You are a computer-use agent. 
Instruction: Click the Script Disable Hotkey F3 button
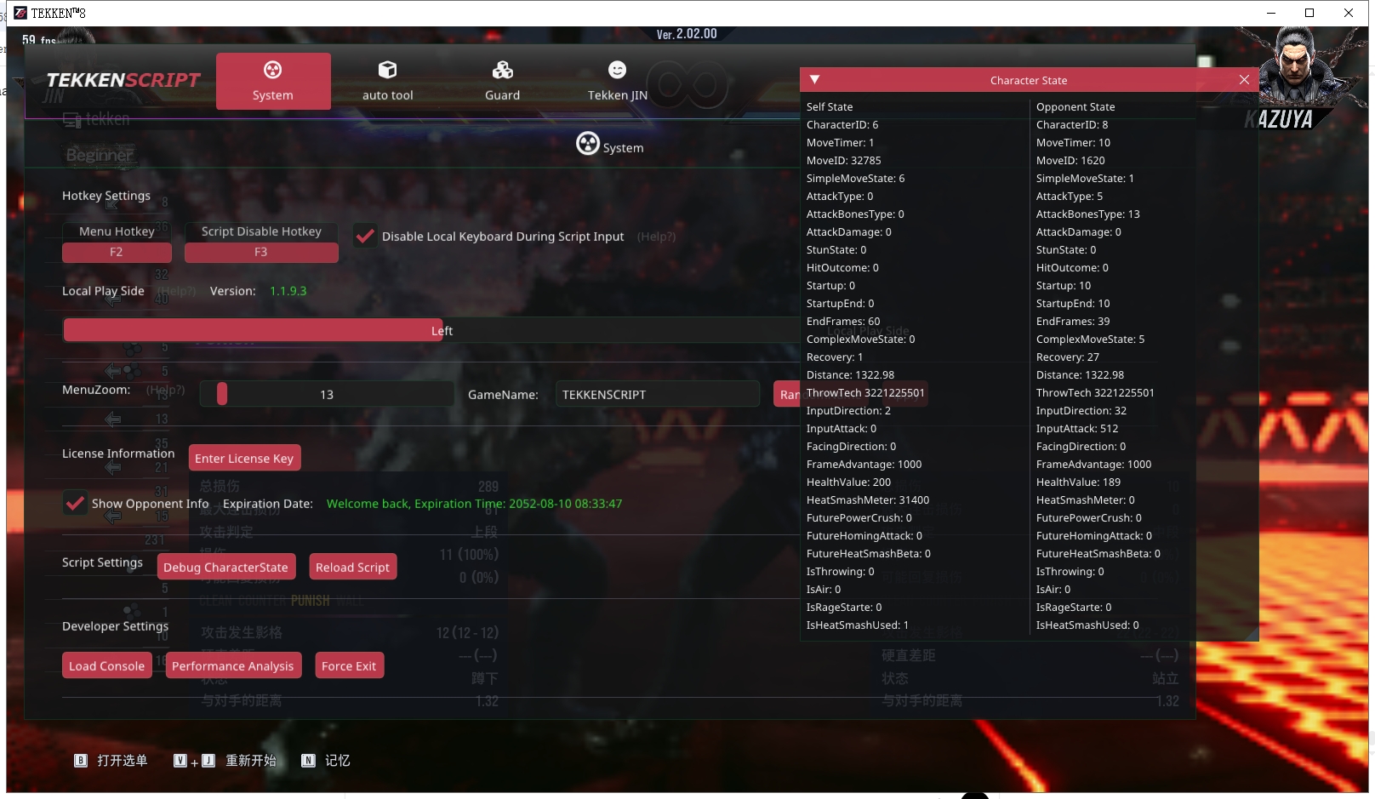tap(261, 252)
